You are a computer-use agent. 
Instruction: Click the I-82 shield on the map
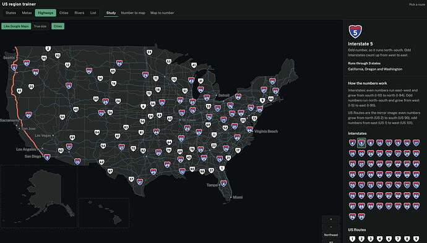pyautogui.click(x=27, y=63)
